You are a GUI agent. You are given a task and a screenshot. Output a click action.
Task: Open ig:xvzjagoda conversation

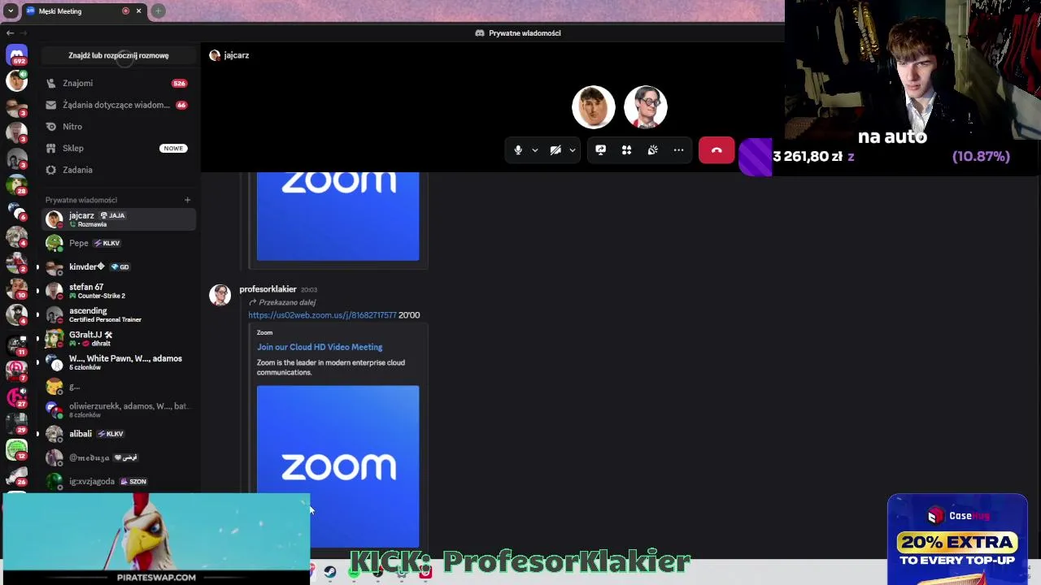(x=119, y=481)
